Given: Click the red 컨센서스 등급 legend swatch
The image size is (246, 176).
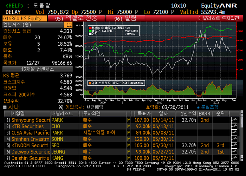Looking at the screenshot, I should [x=90, y=28].
